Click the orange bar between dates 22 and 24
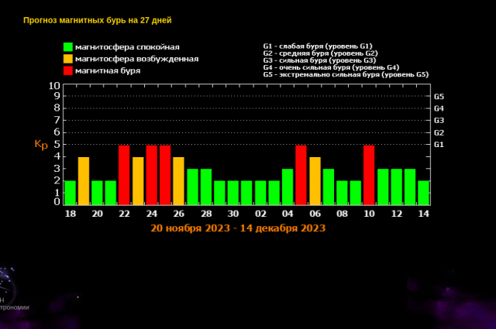Image resolution: width=496 pixels, height=329 pixels. pos(138,181)
